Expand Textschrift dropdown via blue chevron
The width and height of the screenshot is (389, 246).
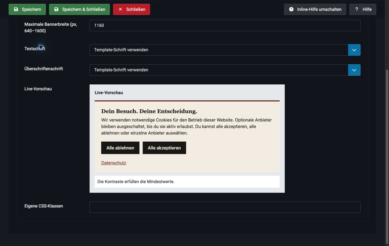[x=354, y=50]
